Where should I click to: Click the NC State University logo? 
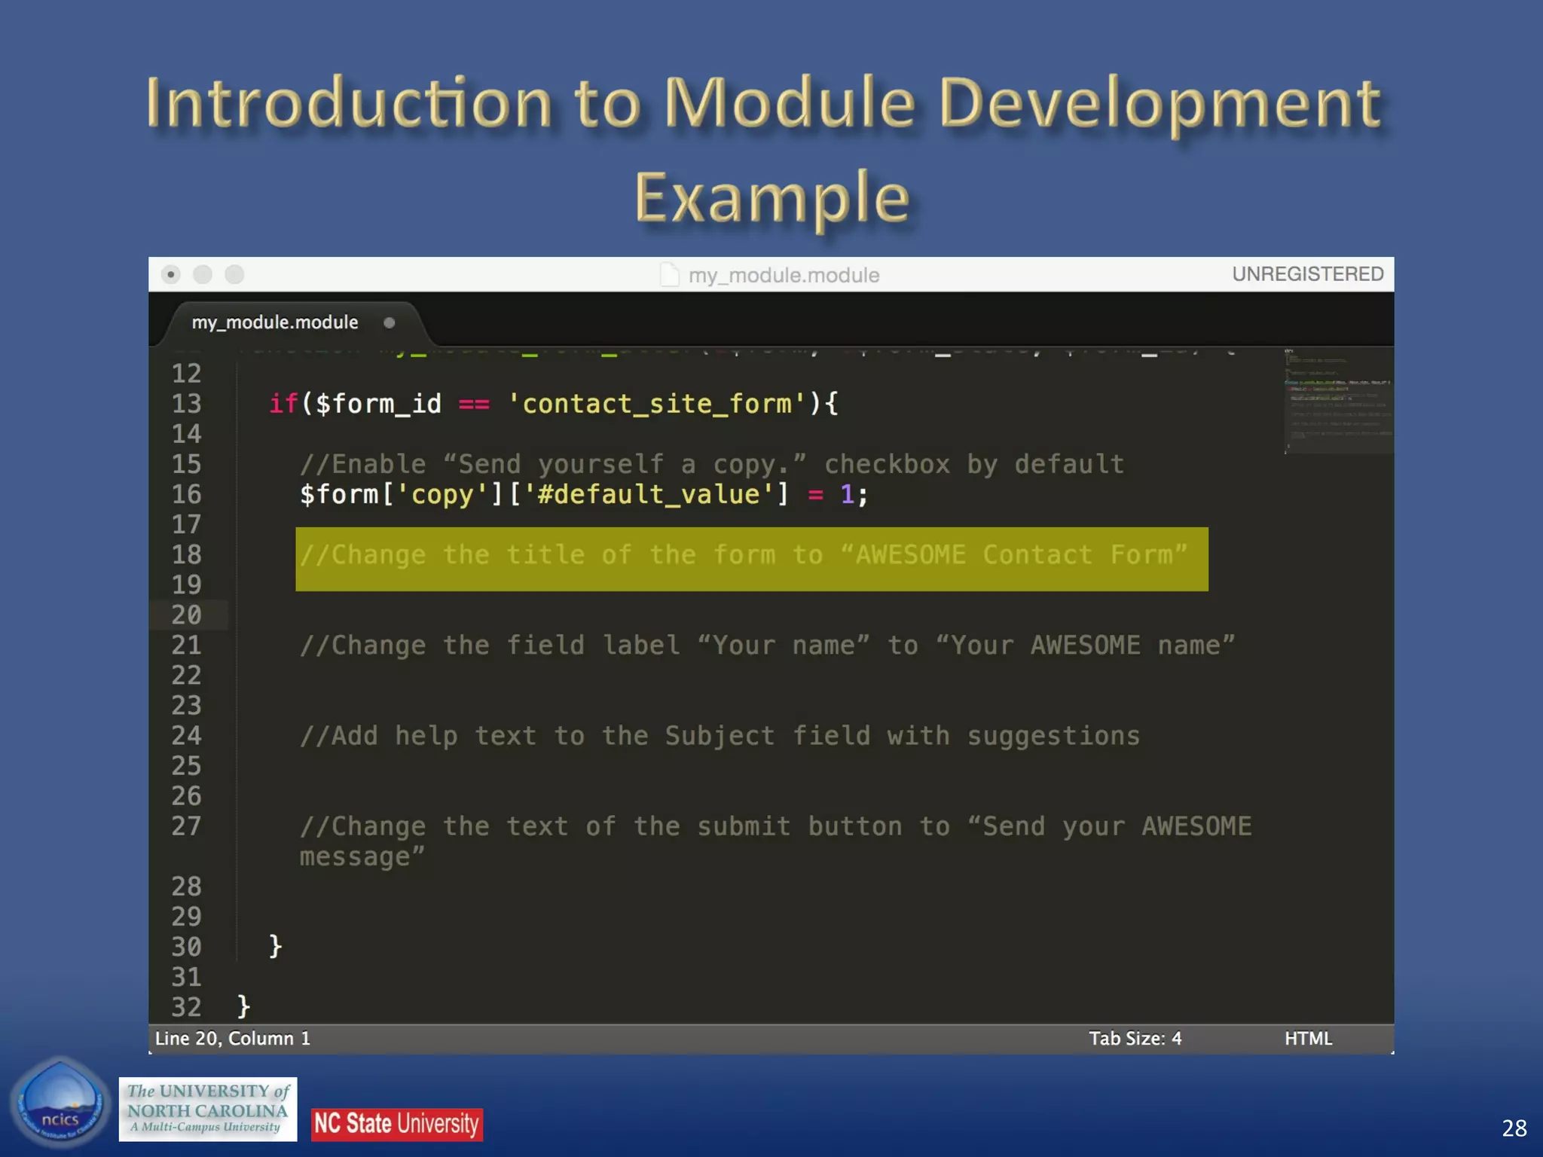click(397, 1124)
